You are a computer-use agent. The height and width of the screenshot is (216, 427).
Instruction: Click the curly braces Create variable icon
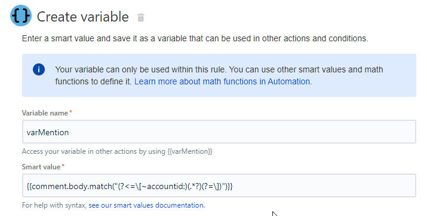[x=21, y=16]
